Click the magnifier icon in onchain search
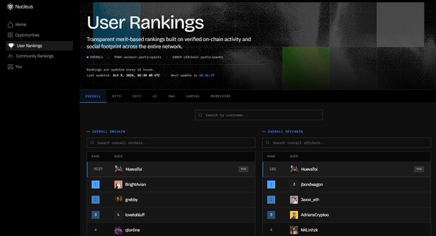 tap(92, 142)
